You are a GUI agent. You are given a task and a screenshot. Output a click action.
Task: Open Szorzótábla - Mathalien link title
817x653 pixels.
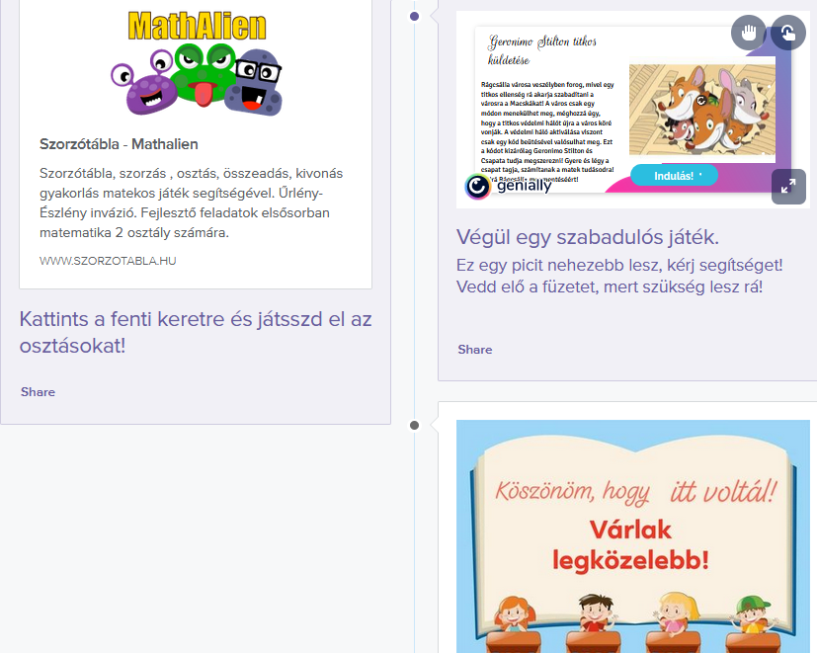click(119, 144)
